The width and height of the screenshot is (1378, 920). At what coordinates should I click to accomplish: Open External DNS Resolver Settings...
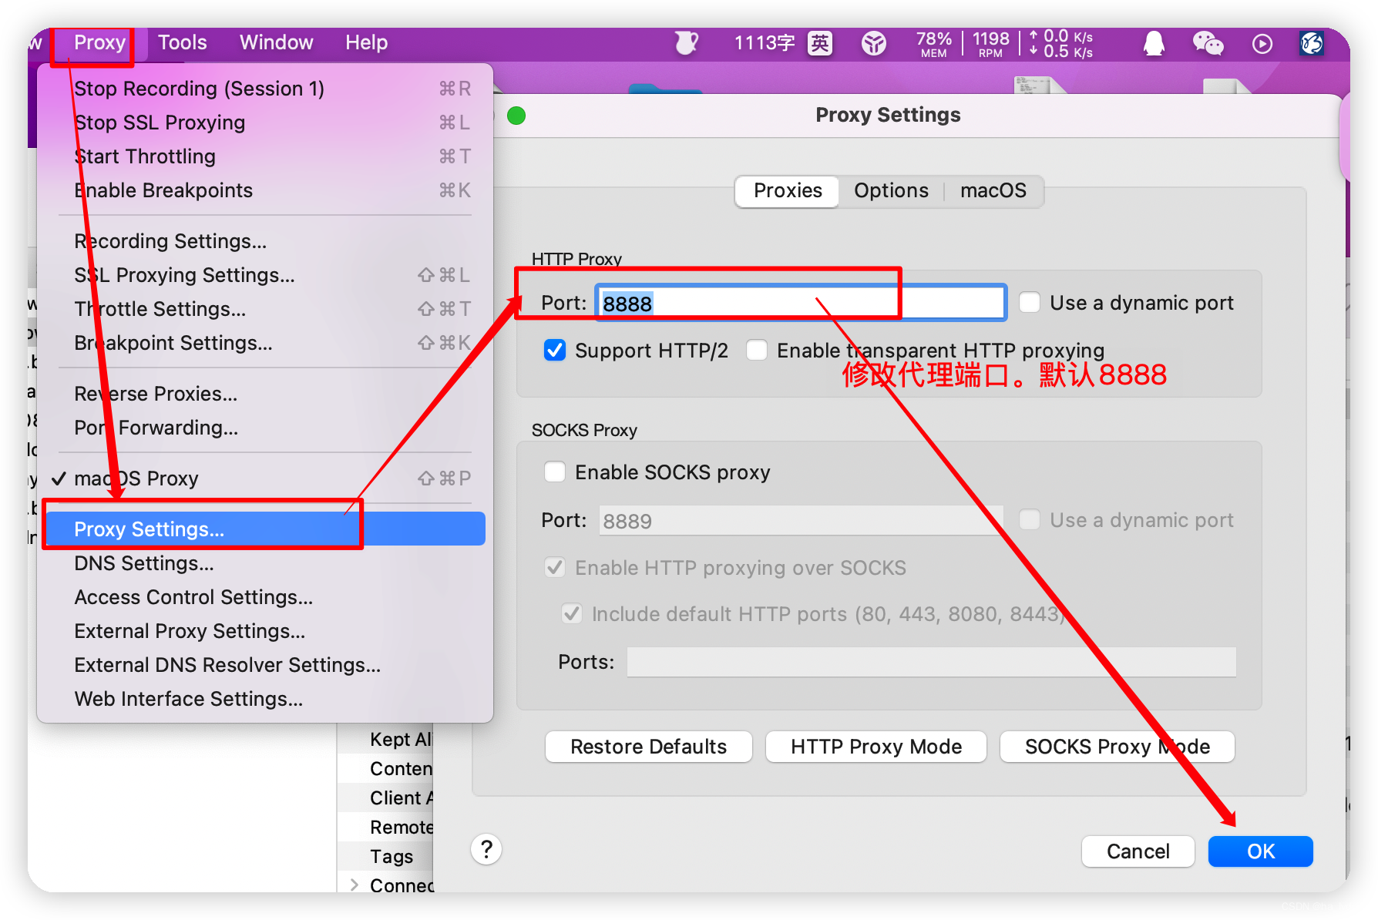coord(264,665)
